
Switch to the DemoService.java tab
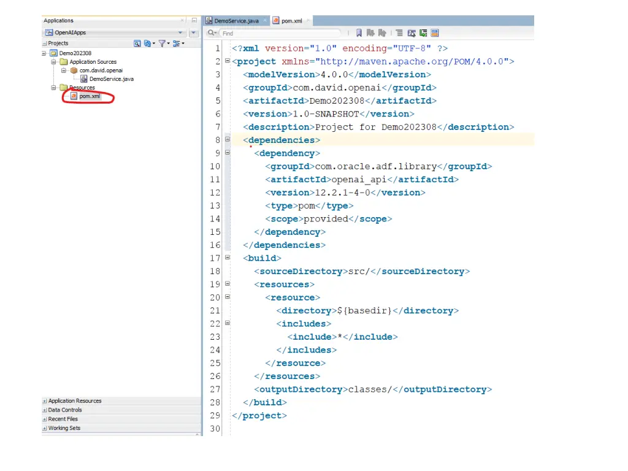click(x=235, y=21)
